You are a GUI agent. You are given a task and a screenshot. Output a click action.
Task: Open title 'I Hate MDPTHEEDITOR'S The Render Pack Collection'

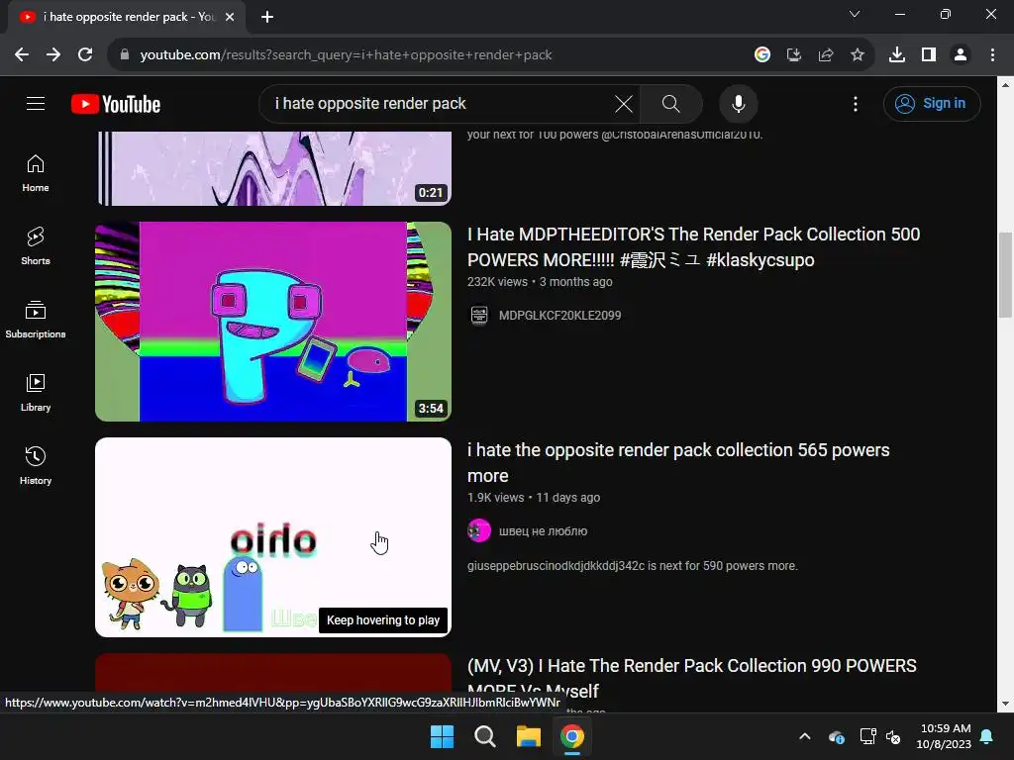693,246
